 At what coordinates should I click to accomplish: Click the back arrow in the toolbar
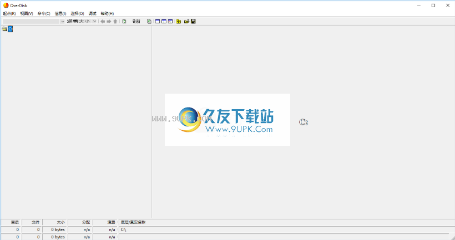103,22
